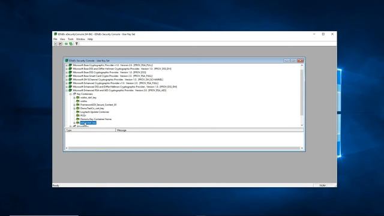Select the Microsoft Base DSS Cryptographic Provider row
384x216 pixels.
[109, 72]
